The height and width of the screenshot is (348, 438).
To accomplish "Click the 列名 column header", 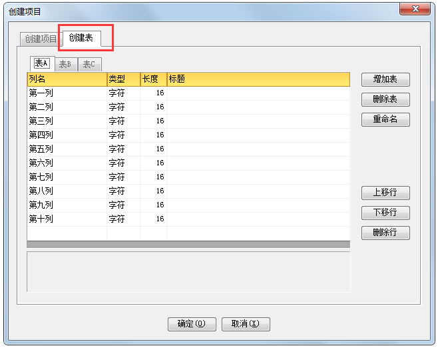I will [67, 79].
